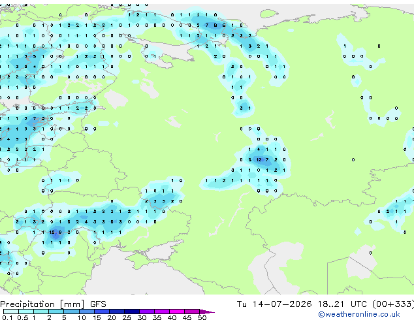Click the 20–25 mm legend swatch
The width and height of the screenshot is (414, 320).
117,312
